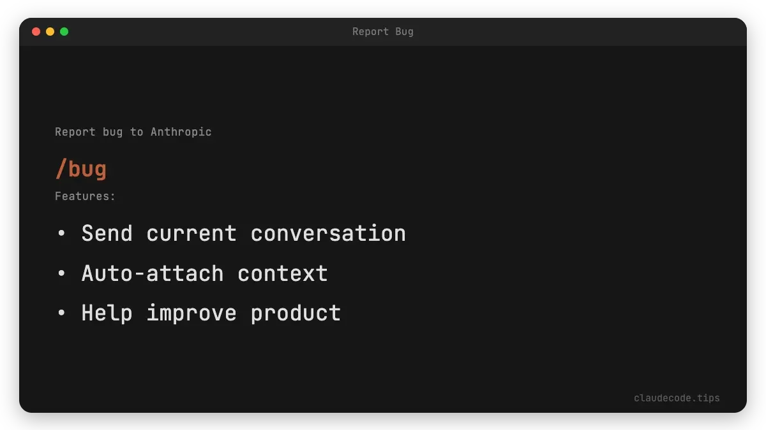Click the orange /bug command
The image size is (766, 430).
[x=81, y=169]
